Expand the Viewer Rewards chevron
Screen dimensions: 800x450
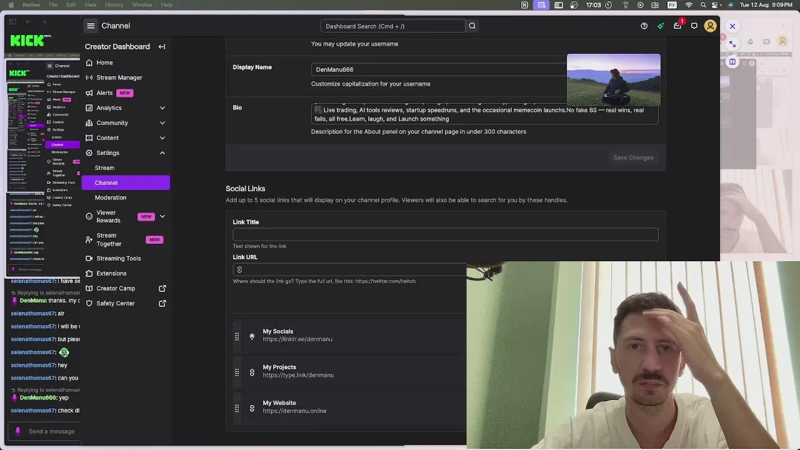coord(162,217)
